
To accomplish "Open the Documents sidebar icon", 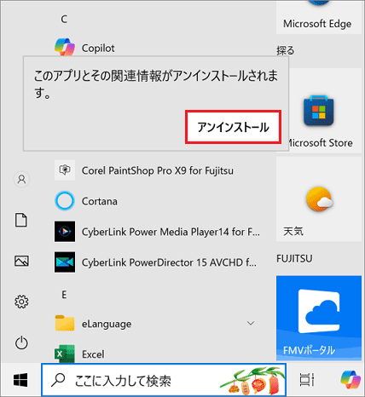I will pyautogui.click(x=21, y=220).
